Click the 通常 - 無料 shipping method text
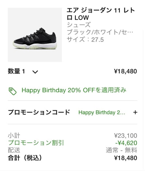The image size is (145, 171). [x=121, y=150]
